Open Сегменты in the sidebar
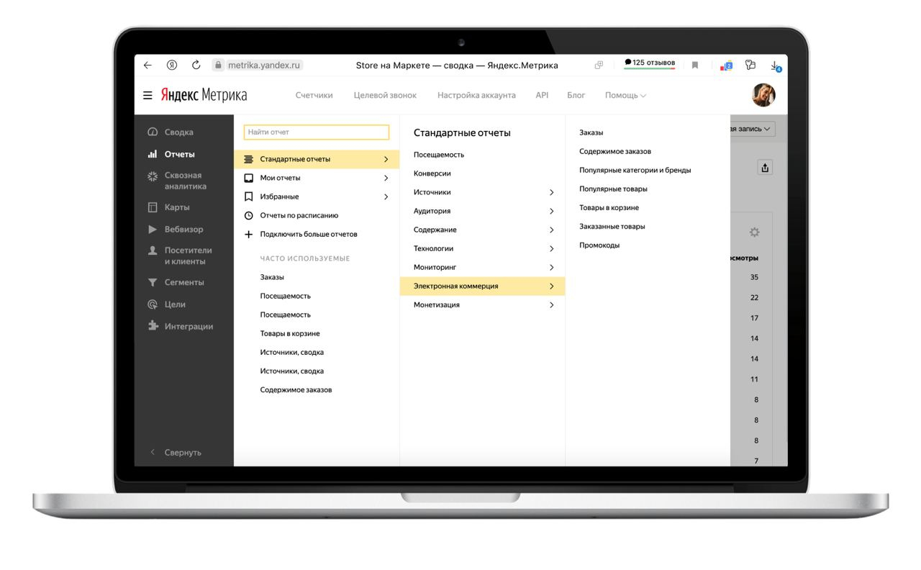This screenshot has height=570, width=921. pyautogui.click(x=184, y=282)
